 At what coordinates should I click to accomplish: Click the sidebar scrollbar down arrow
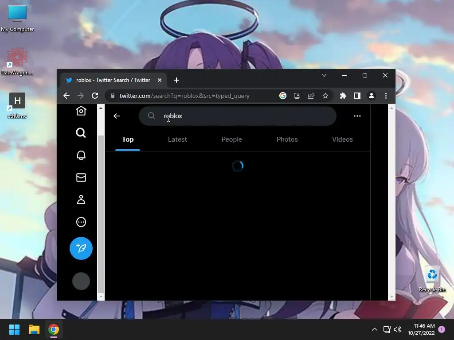pos(101,297)
